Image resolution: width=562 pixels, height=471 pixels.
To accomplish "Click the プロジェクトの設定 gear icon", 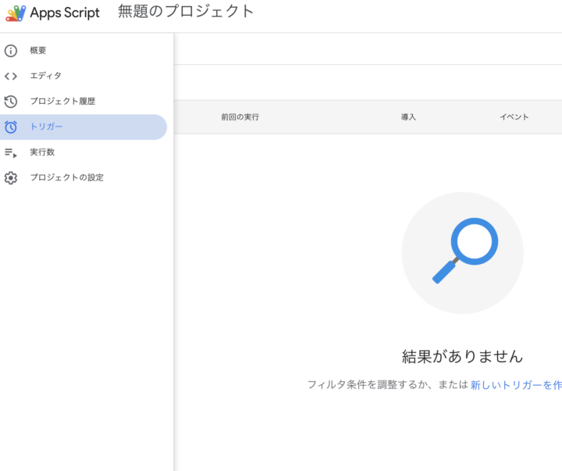I will [x=11, y=177].
